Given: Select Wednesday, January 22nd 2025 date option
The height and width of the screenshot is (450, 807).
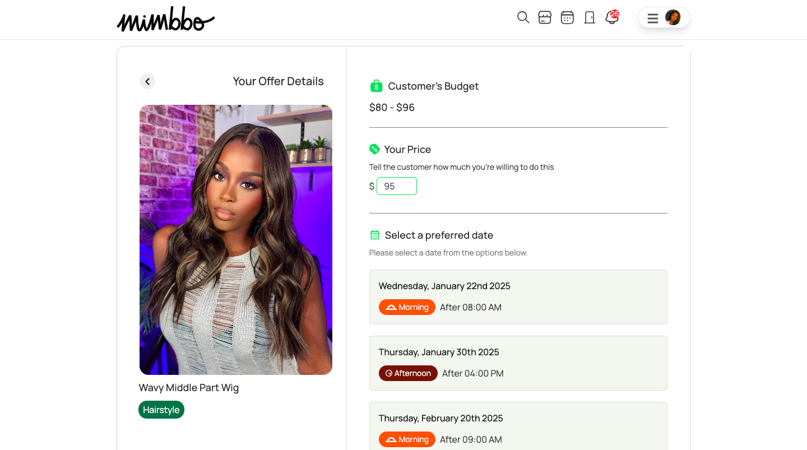Looking at the screenshot, I should (518, 297).
